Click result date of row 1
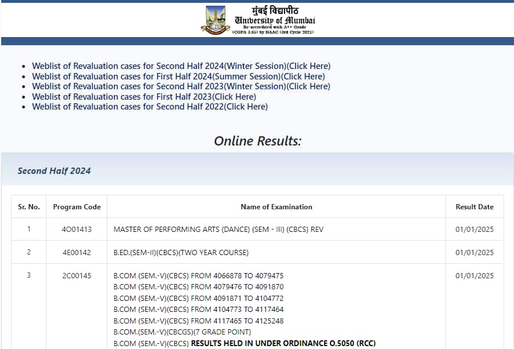This screenshot has width=514, height=349. click(x=475, y=230)
